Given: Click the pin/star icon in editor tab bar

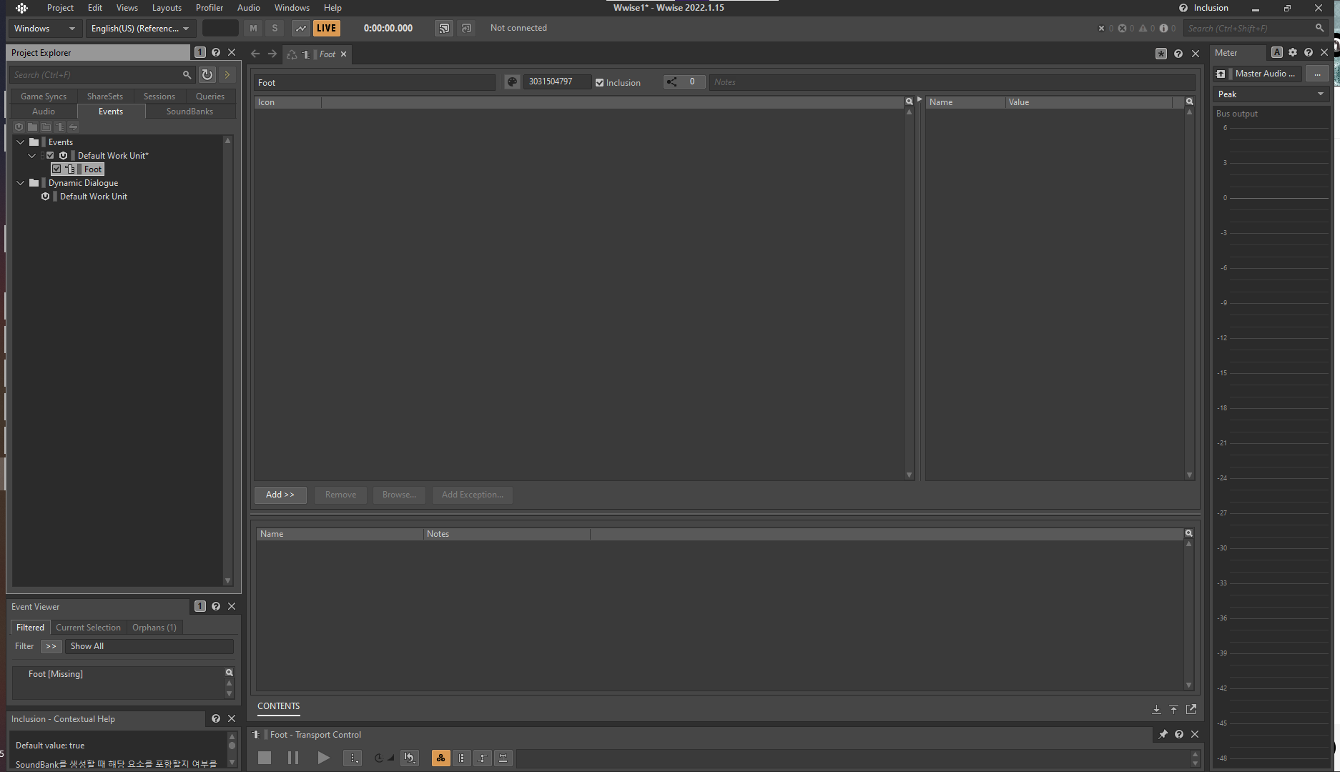Looking at the screenshot, I should pyautogui.click(x=1161, y=54).
